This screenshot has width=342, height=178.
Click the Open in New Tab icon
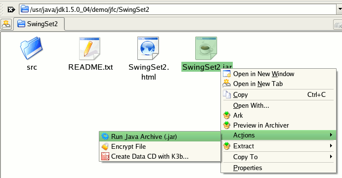point(227,84)
